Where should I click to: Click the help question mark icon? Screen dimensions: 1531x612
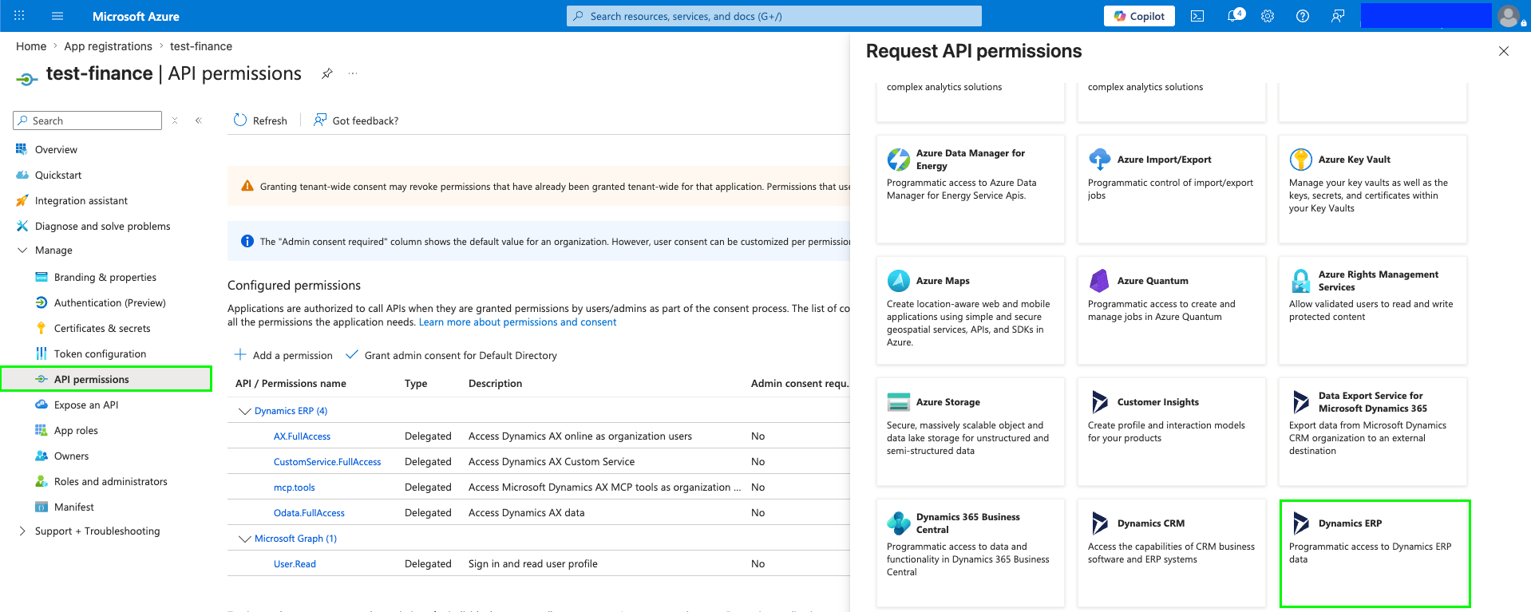[x=1303, y=16]
